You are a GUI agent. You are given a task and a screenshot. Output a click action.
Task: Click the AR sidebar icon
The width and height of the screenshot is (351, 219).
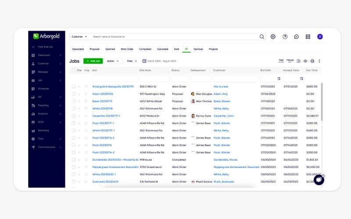click(33, 97)
